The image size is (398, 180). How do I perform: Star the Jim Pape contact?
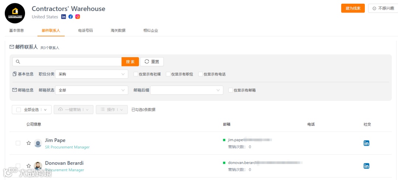pyautogui.click(x=29, y=143)
